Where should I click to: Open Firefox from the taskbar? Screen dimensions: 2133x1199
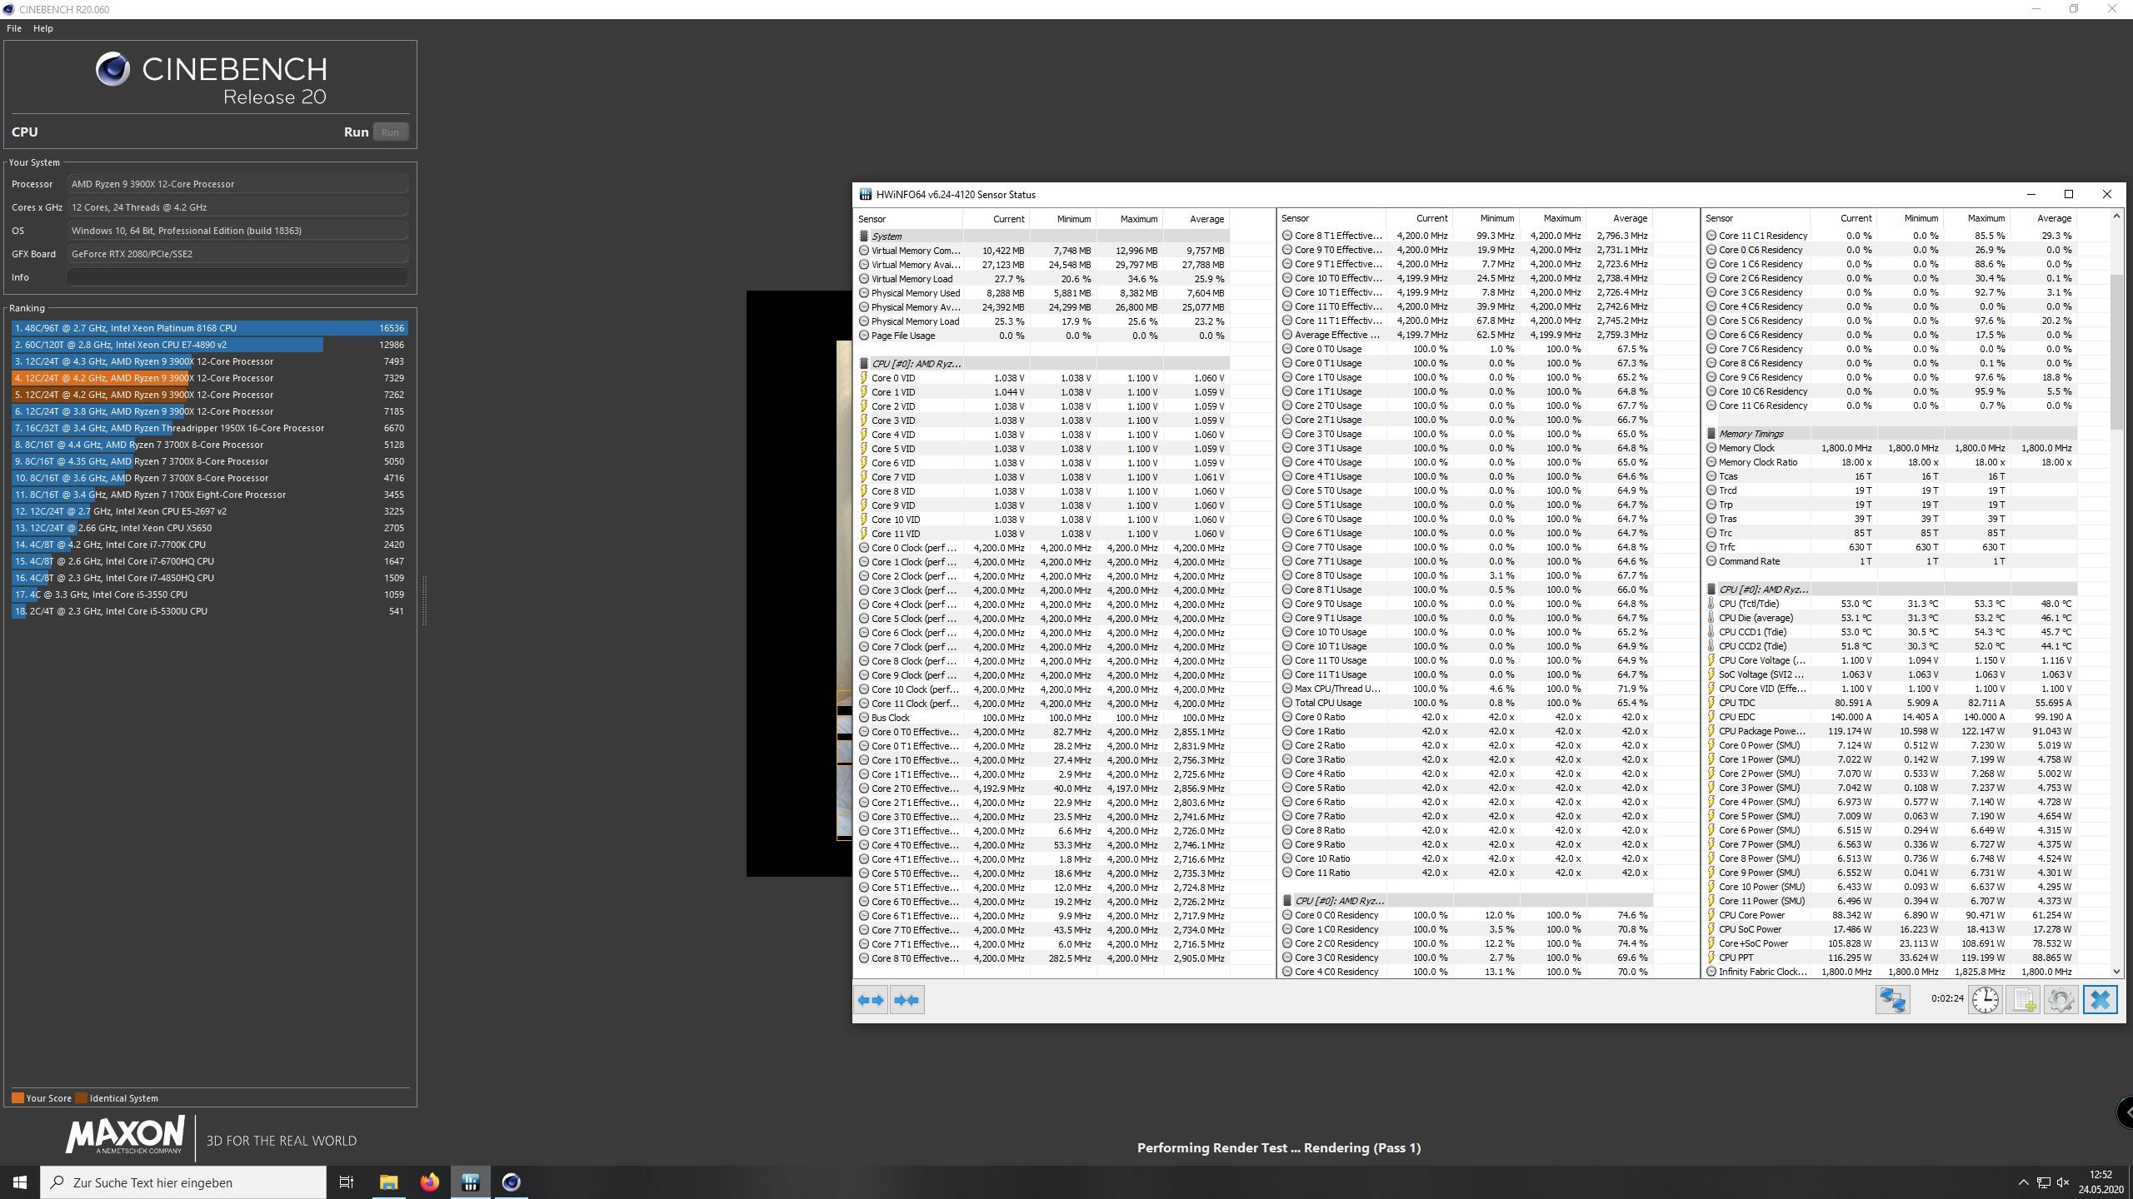(429, 1182)
